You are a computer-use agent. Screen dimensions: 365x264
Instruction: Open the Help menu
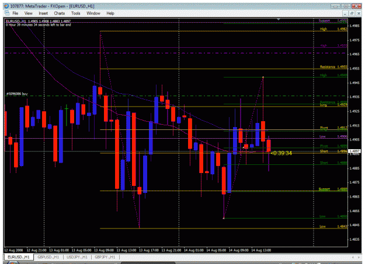coord(110,13)
